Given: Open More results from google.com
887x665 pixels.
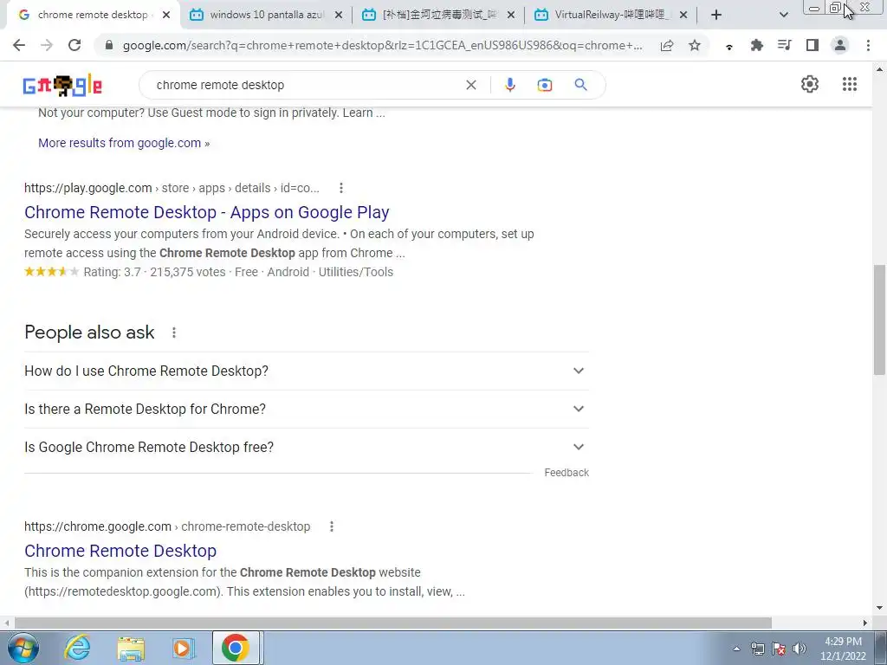Looking at the screenshot, I should click(x=124, y=143).
